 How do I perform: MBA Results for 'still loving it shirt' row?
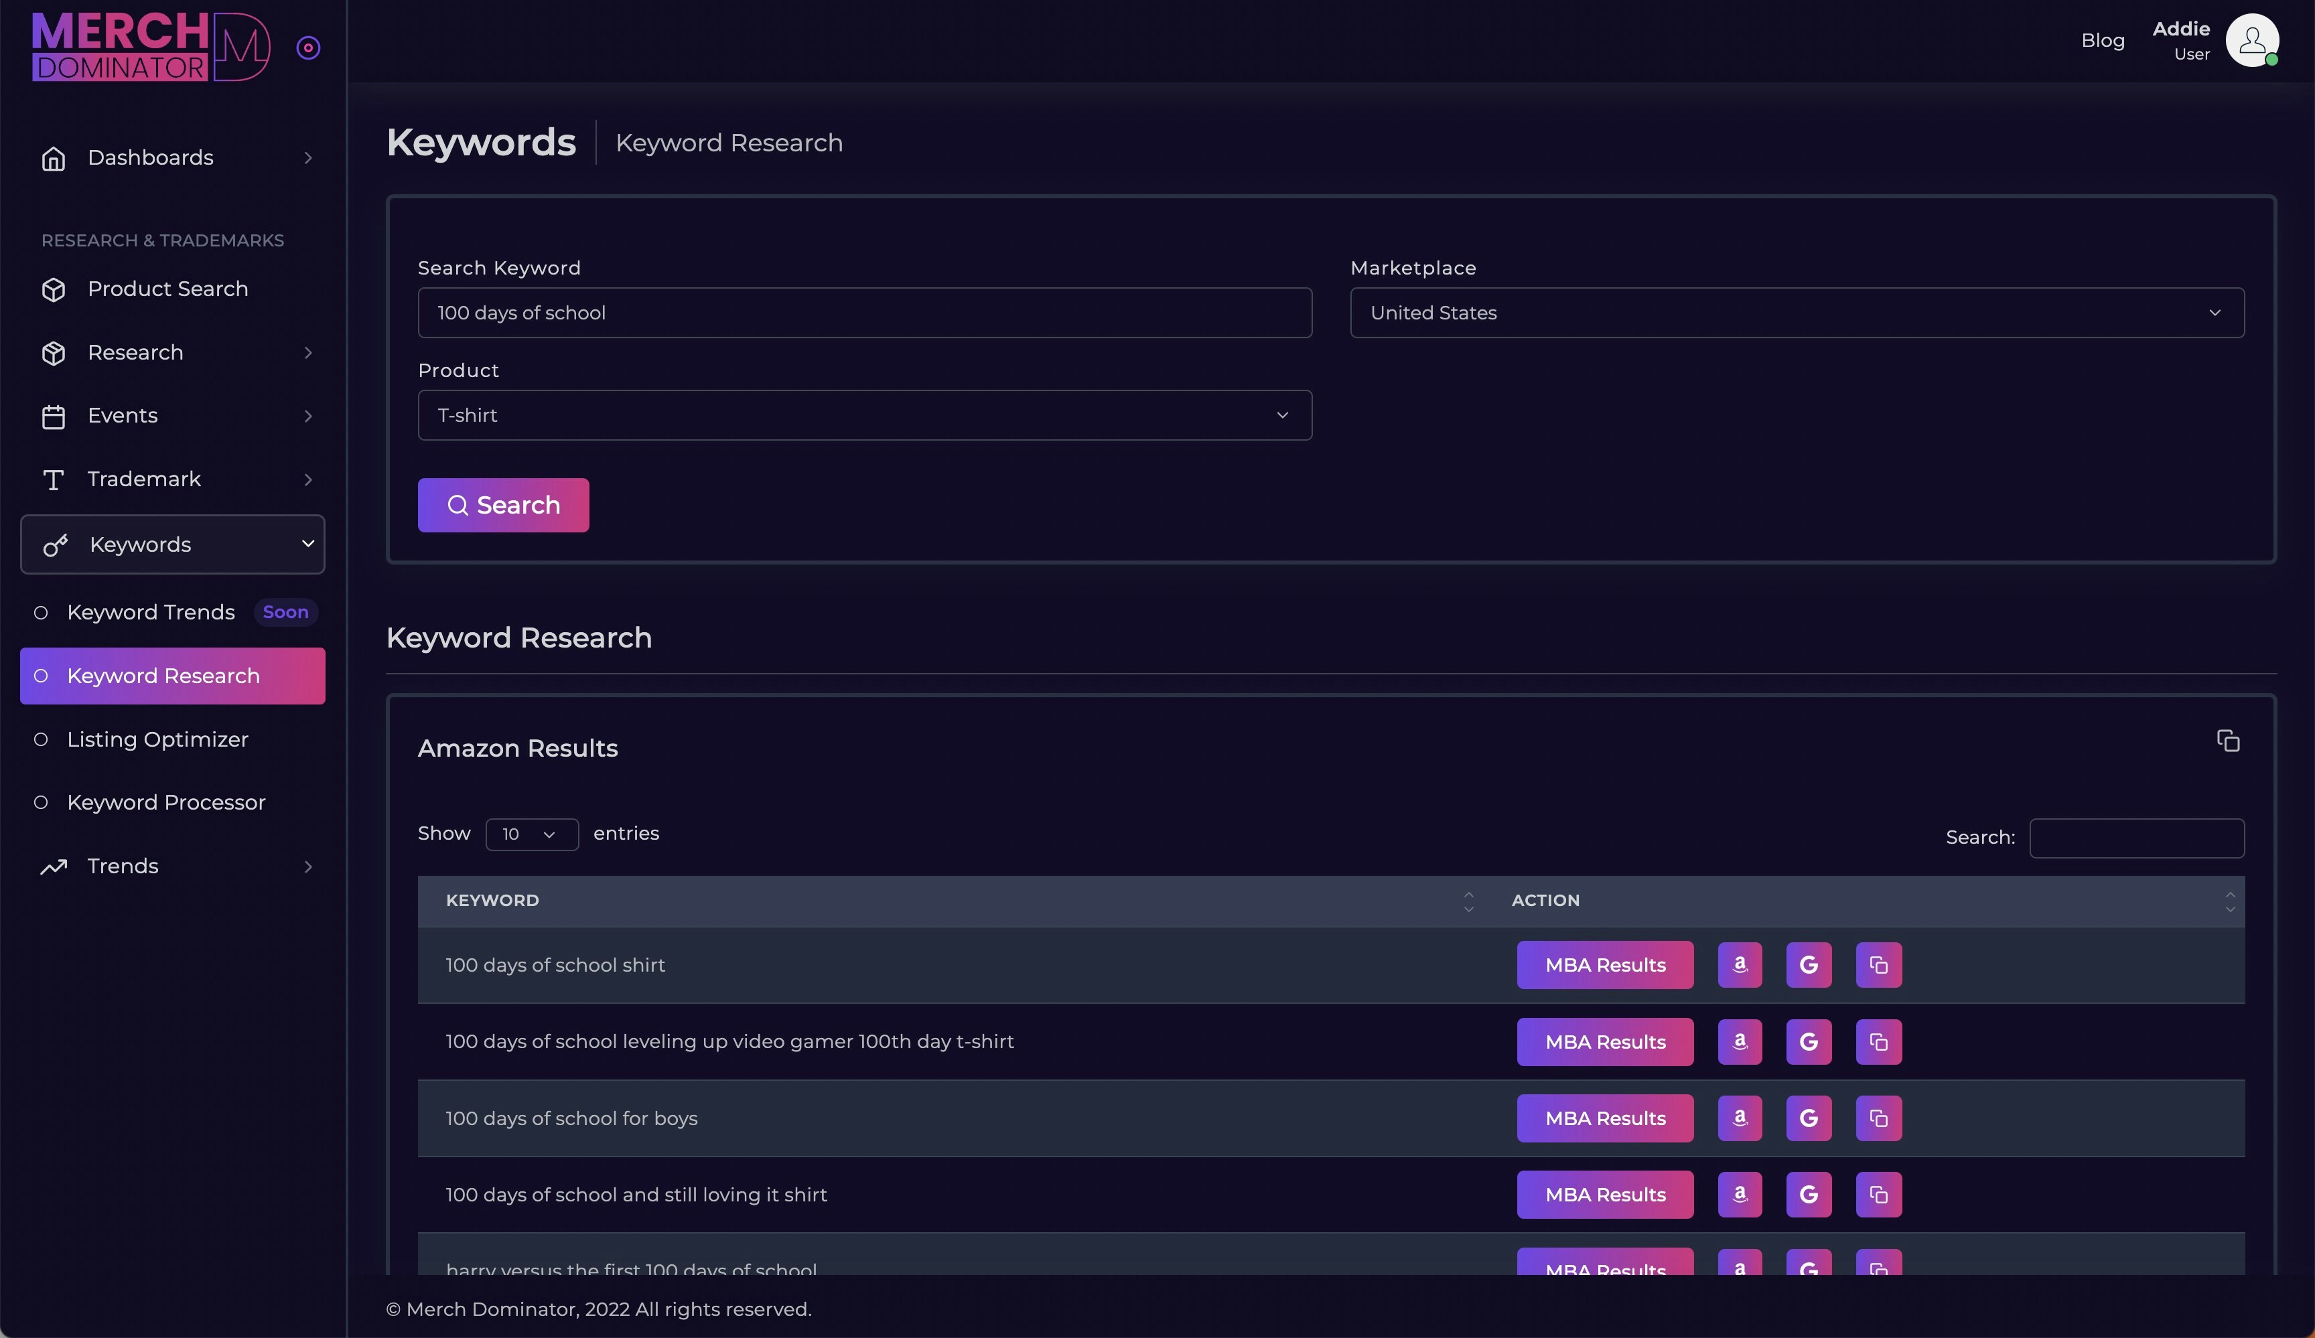[x=1605, y=1195]
